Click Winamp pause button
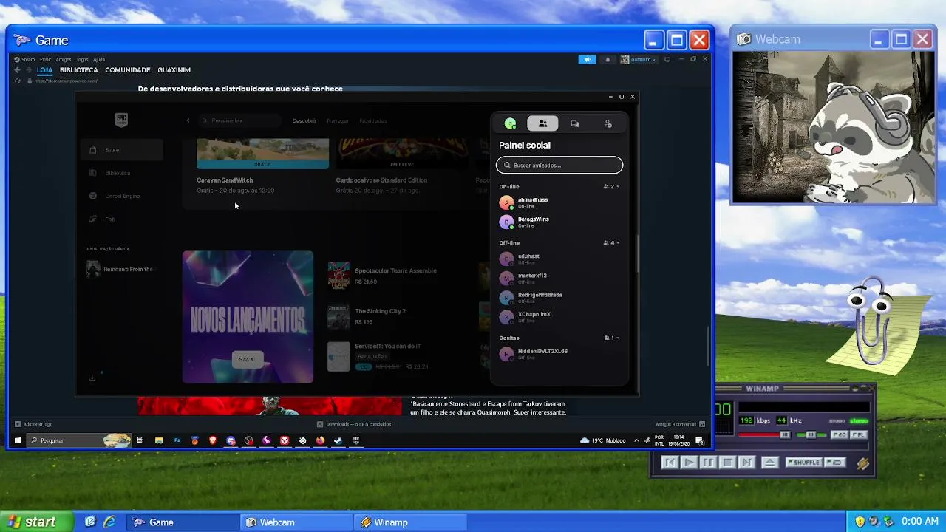The width and height of the screenshot is (946, 532). (x=707, y=463)
